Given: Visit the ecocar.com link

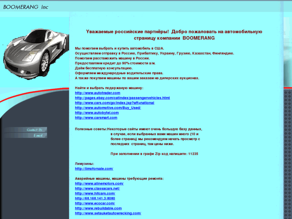Looking at the screenshot, I should [x=95, y=203].
